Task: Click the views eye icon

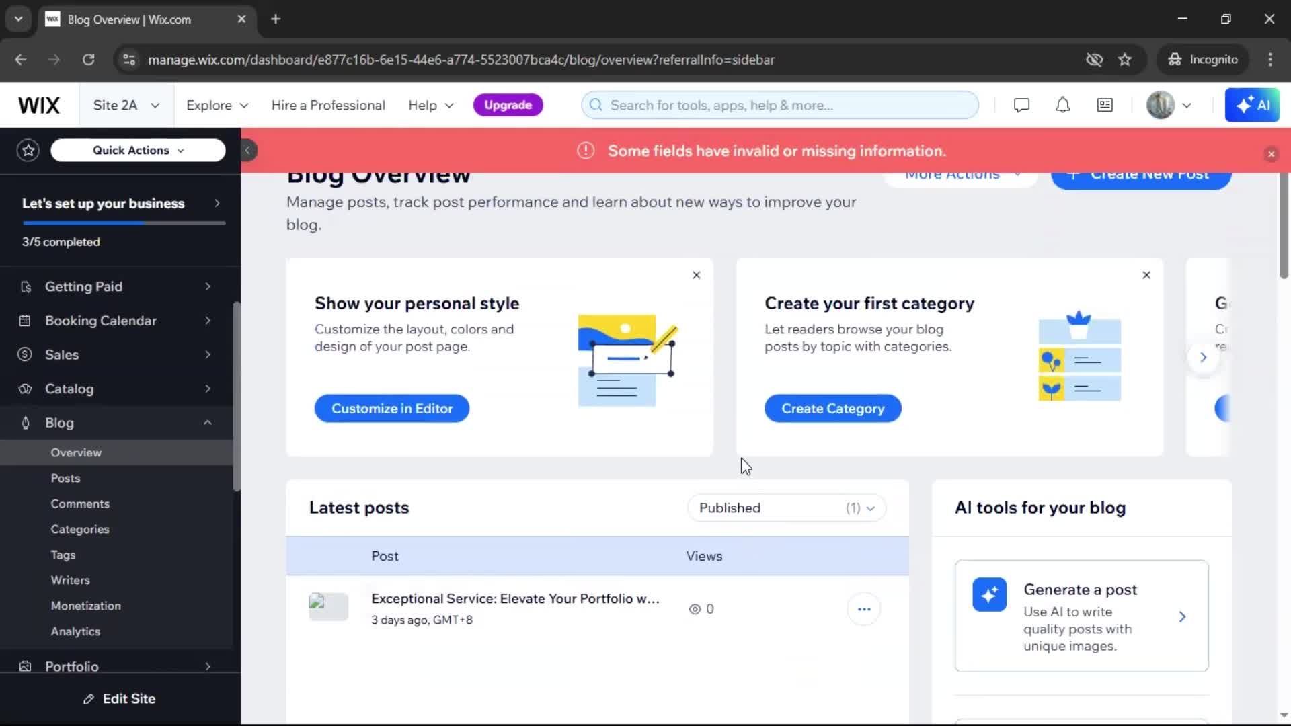Action: click(695, 609)
